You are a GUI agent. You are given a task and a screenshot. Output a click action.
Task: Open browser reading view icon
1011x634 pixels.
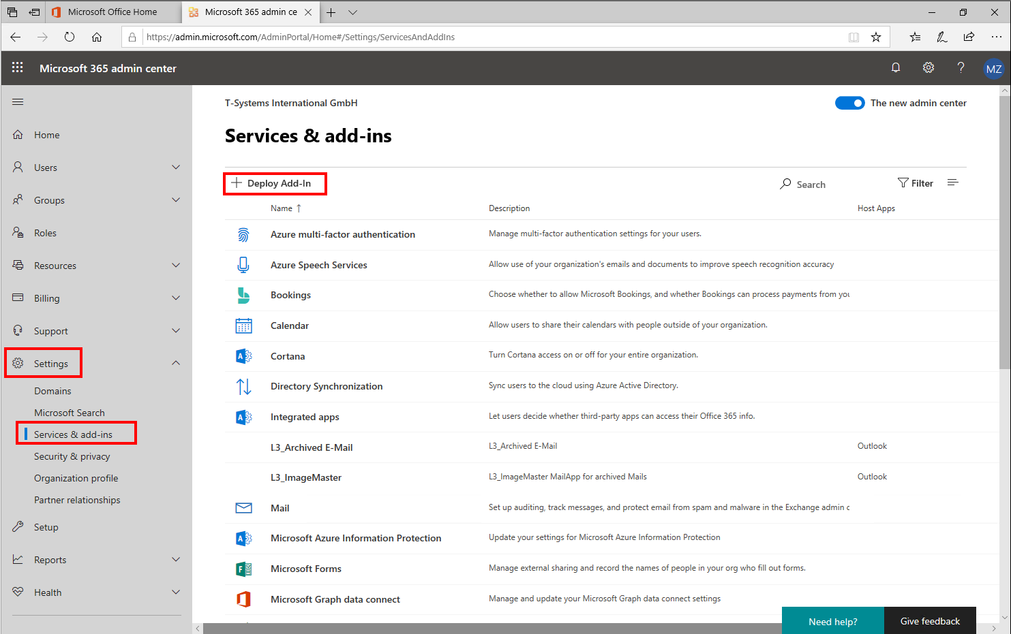pos(854,37)
